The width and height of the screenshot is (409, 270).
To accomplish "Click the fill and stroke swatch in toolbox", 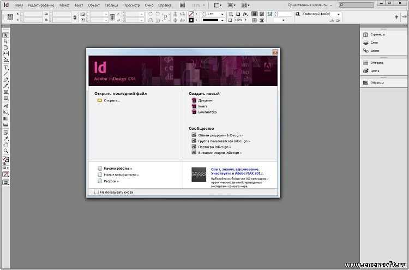I will click(5, 159).
